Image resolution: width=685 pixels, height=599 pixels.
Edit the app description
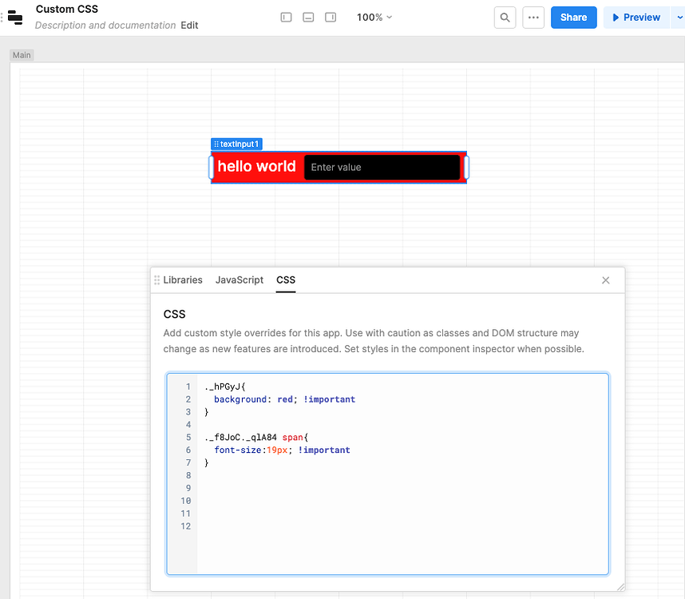[x=189, y=25]
